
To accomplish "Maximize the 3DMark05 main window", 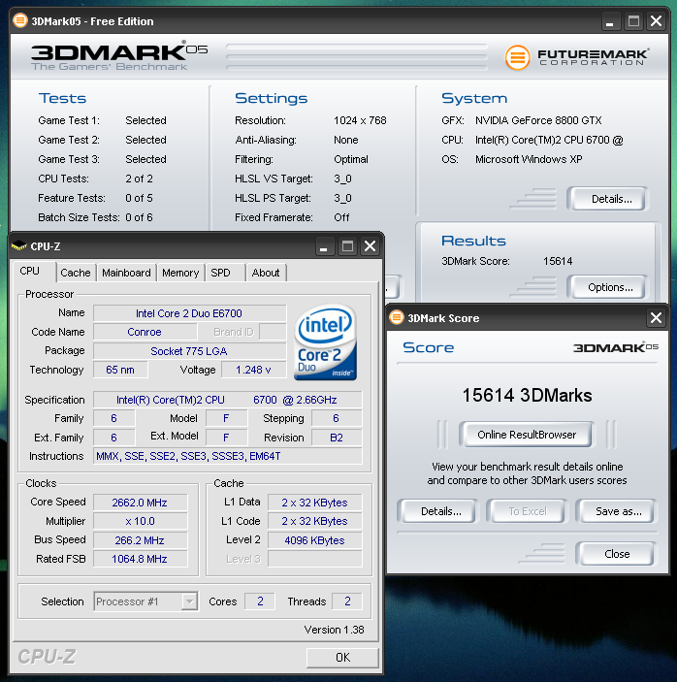I will tap(633, 21).
